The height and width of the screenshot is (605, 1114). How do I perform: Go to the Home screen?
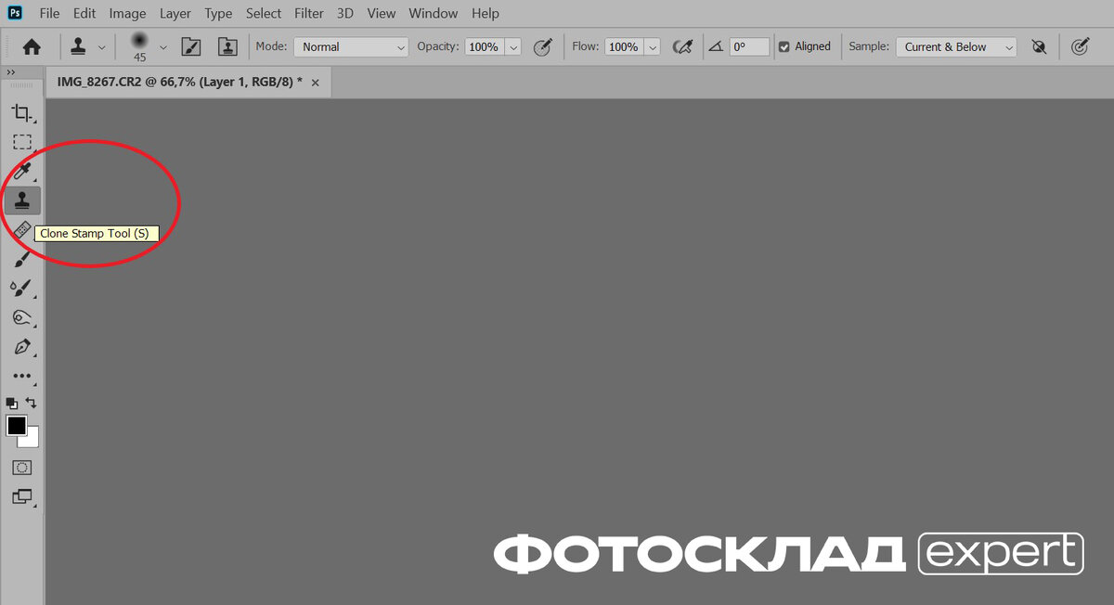coord(32,46)
